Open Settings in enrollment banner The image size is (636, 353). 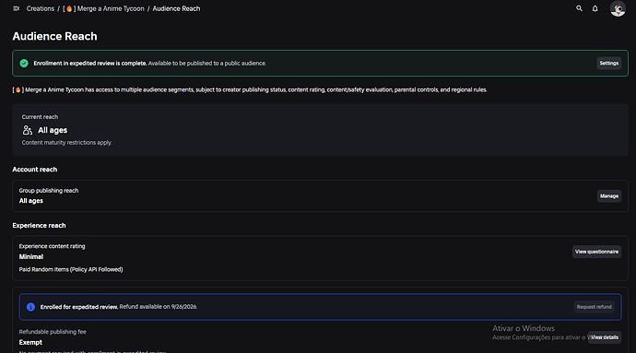pos(609,64)
